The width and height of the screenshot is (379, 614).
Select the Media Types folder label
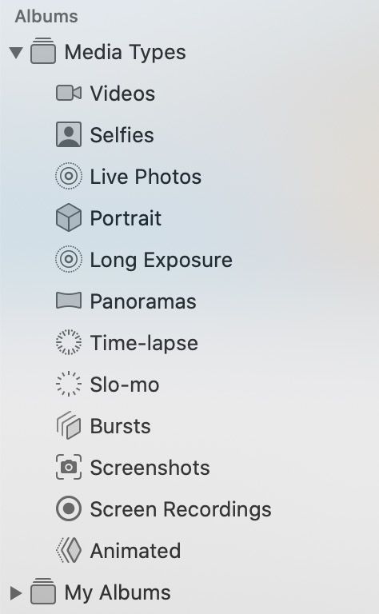point(125,52)
